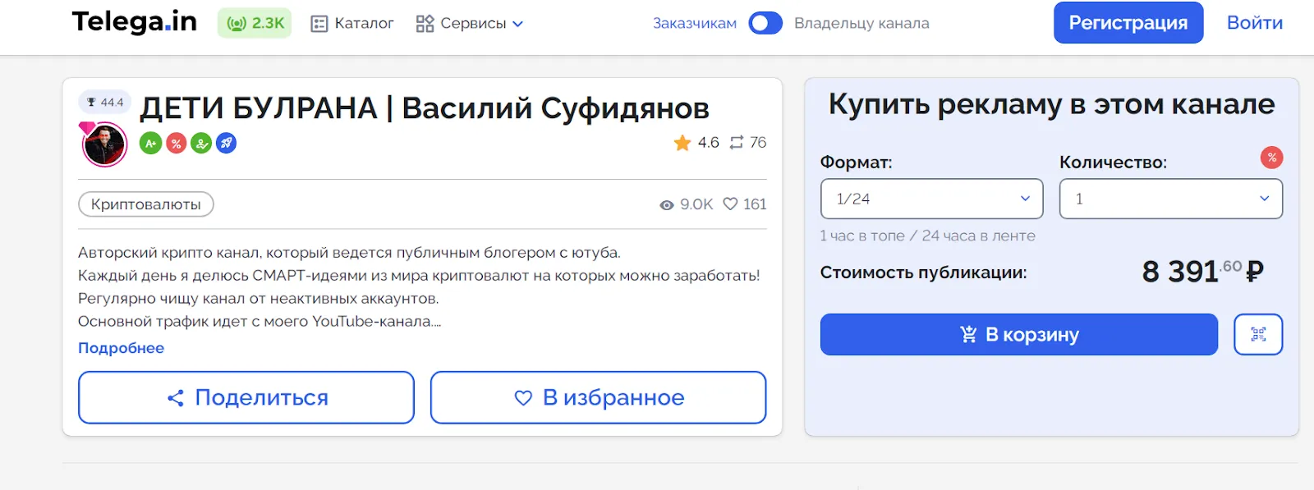The height and width of the screenshot is (490, 1314).
Task: Click the 44.4 trophy rating badge
Action: tap(105, 102)
